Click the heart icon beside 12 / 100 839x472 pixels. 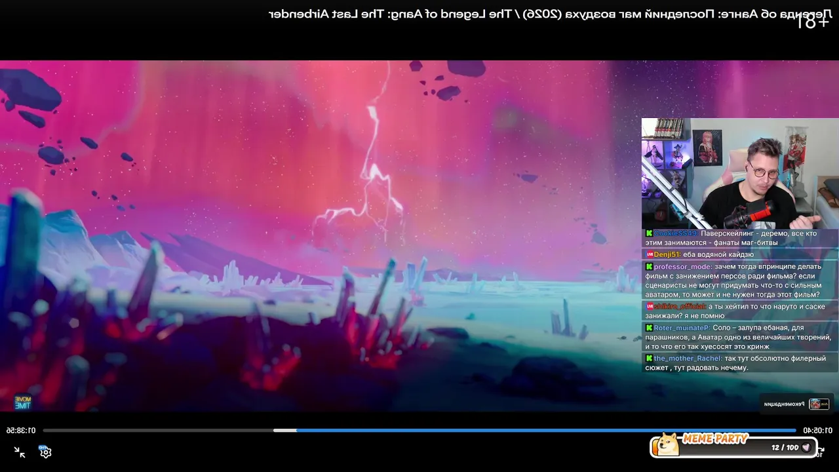tap(806, 447)
